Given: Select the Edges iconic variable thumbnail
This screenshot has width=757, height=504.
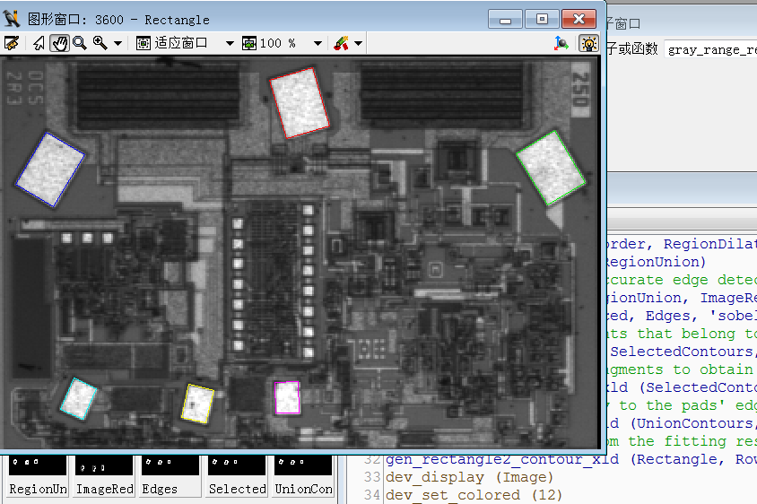Looking at the screenshot, I should 171,476.
